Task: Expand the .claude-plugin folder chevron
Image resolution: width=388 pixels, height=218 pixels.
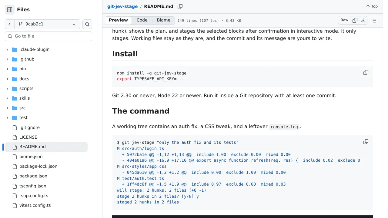Action: click(x=7, y=50)
